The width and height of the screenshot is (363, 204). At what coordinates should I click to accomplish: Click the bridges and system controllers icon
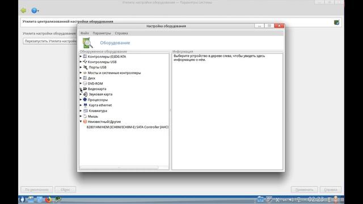(85, 73)
